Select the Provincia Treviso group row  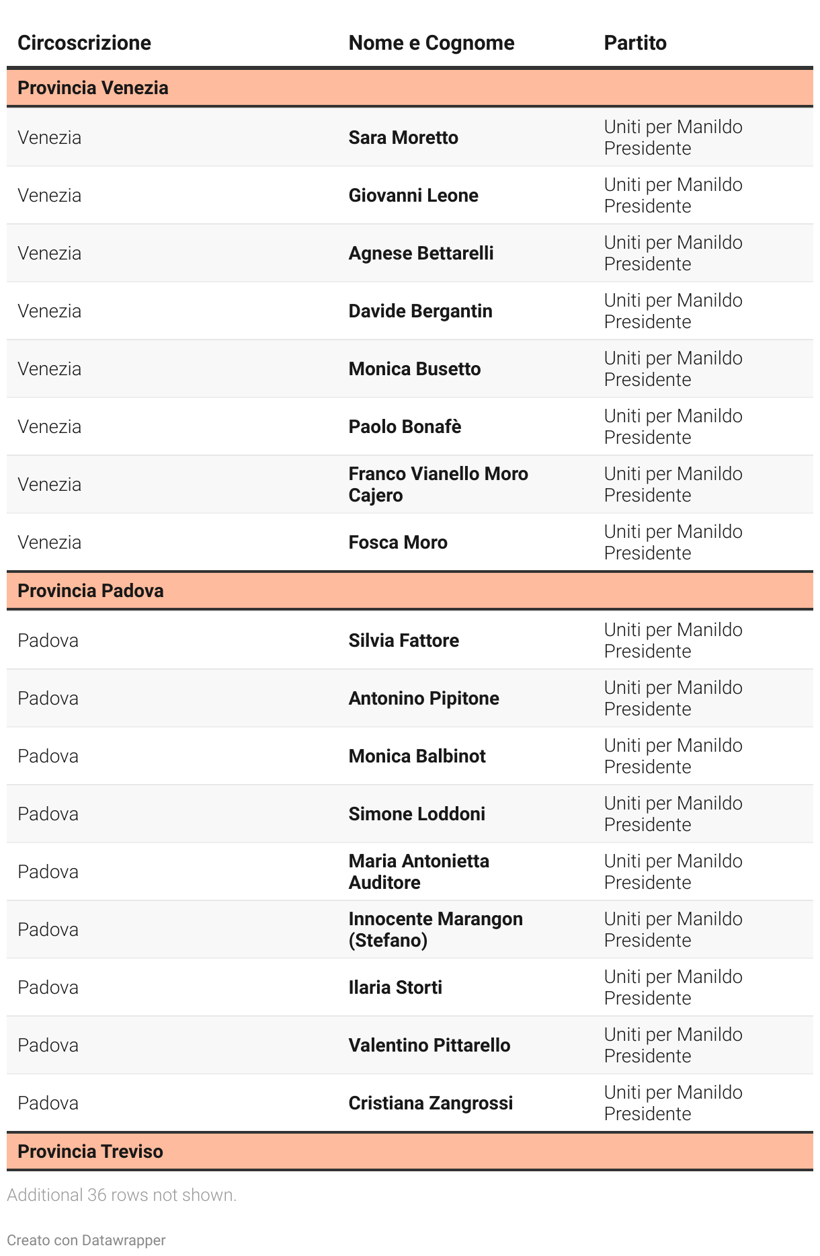pos(90,1152)
